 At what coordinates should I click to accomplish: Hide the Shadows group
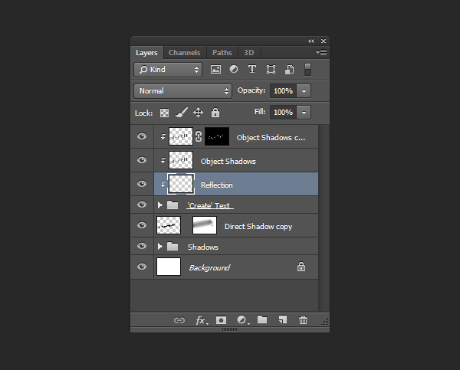(142, 246)
